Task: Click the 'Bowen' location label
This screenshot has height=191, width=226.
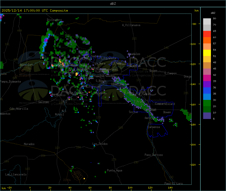Action: [x=167, y=112]
